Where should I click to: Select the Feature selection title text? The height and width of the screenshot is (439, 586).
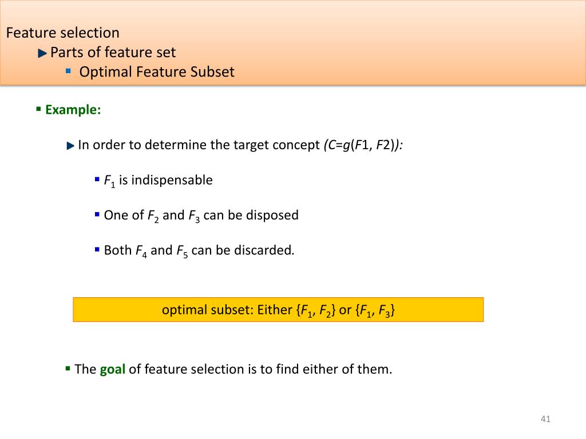click(x=63, y=33)
